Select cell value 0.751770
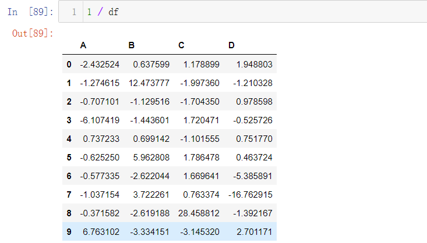The image size is (427, 243). [x=254, y=139]
